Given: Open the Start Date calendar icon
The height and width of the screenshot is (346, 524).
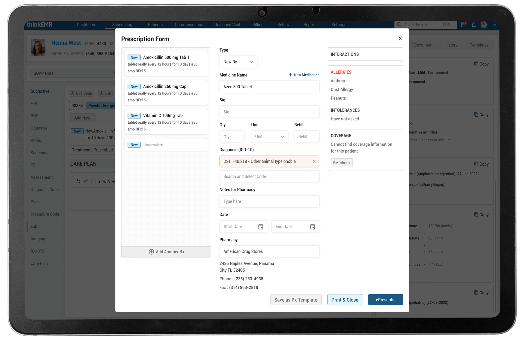Looking at the screenshot, I should [261, 226].
